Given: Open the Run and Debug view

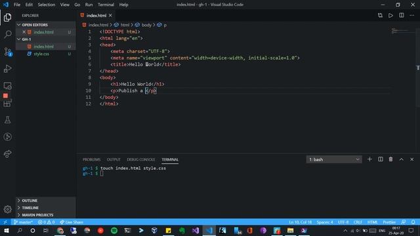Looking at the screenshot, I should [x=7, y=69].
